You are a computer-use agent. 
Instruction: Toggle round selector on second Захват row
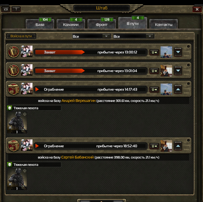(x=188, y=65)
